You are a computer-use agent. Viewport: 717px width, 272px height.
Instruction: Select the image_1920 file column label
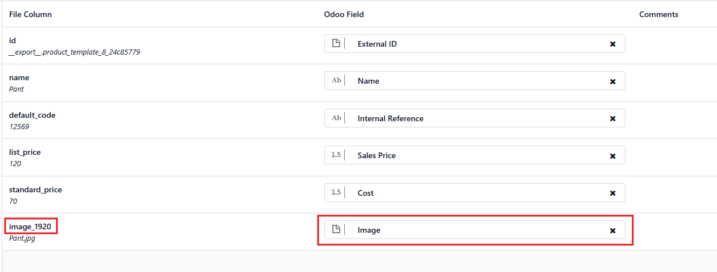pos(30,226)
